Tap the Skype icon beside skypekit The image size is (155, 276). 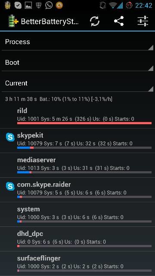[10, 137]
